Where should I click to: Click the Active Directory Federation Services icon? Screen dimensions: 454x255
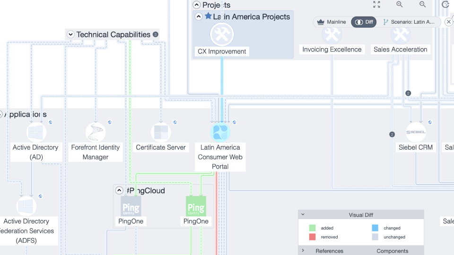pyautogui.click(x=26, y=206)
